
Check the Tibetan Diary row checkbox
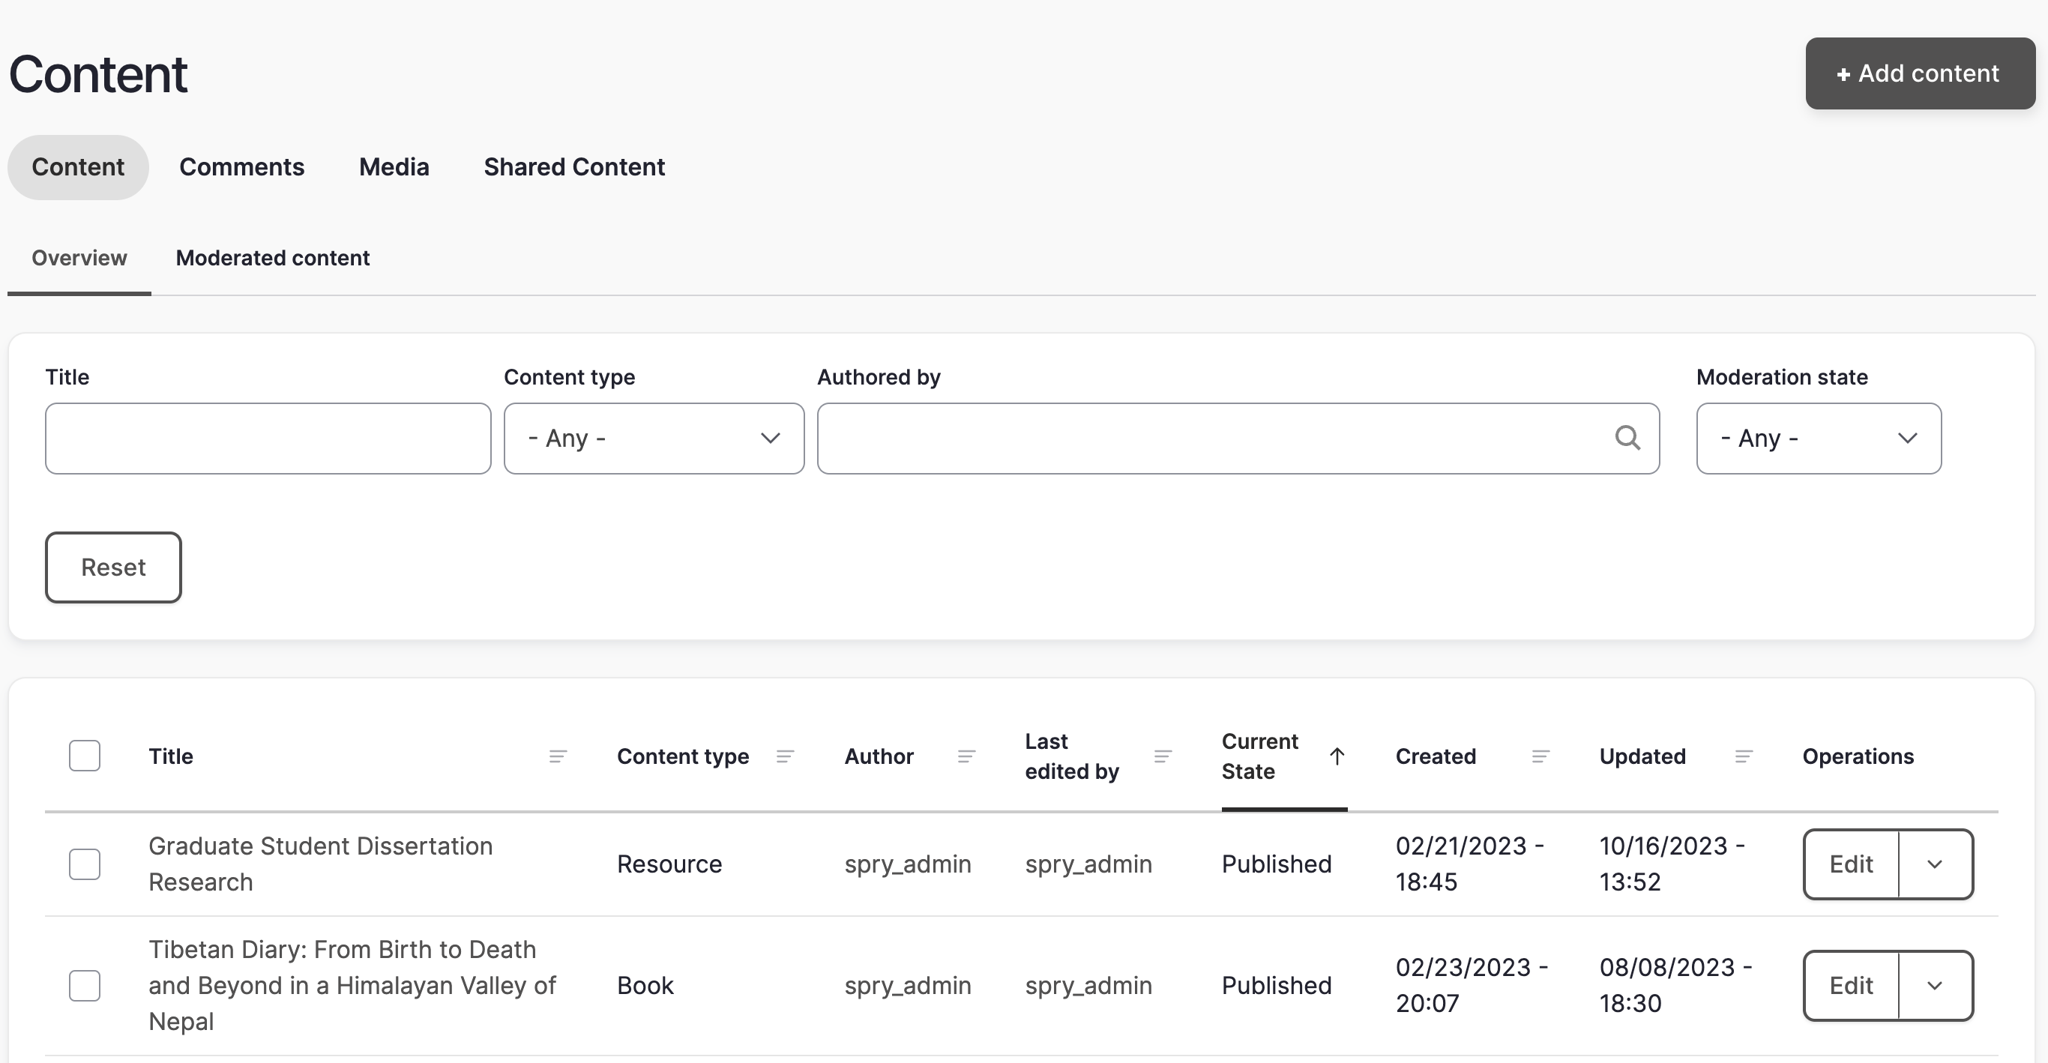[84, 986]
